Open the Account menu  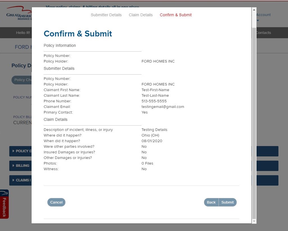coord(263,15)
